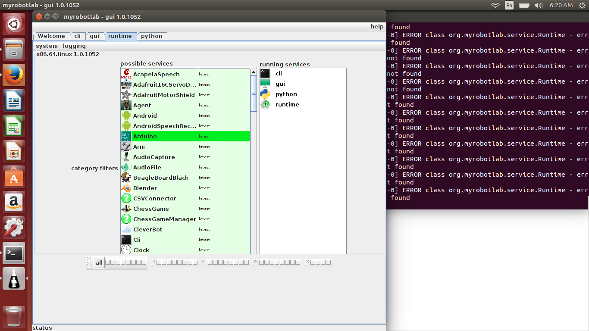Open Ubuntu Software Center launcher icon
Image resolution: width=589 pixels, height=331 pixels.
point(14,177)
